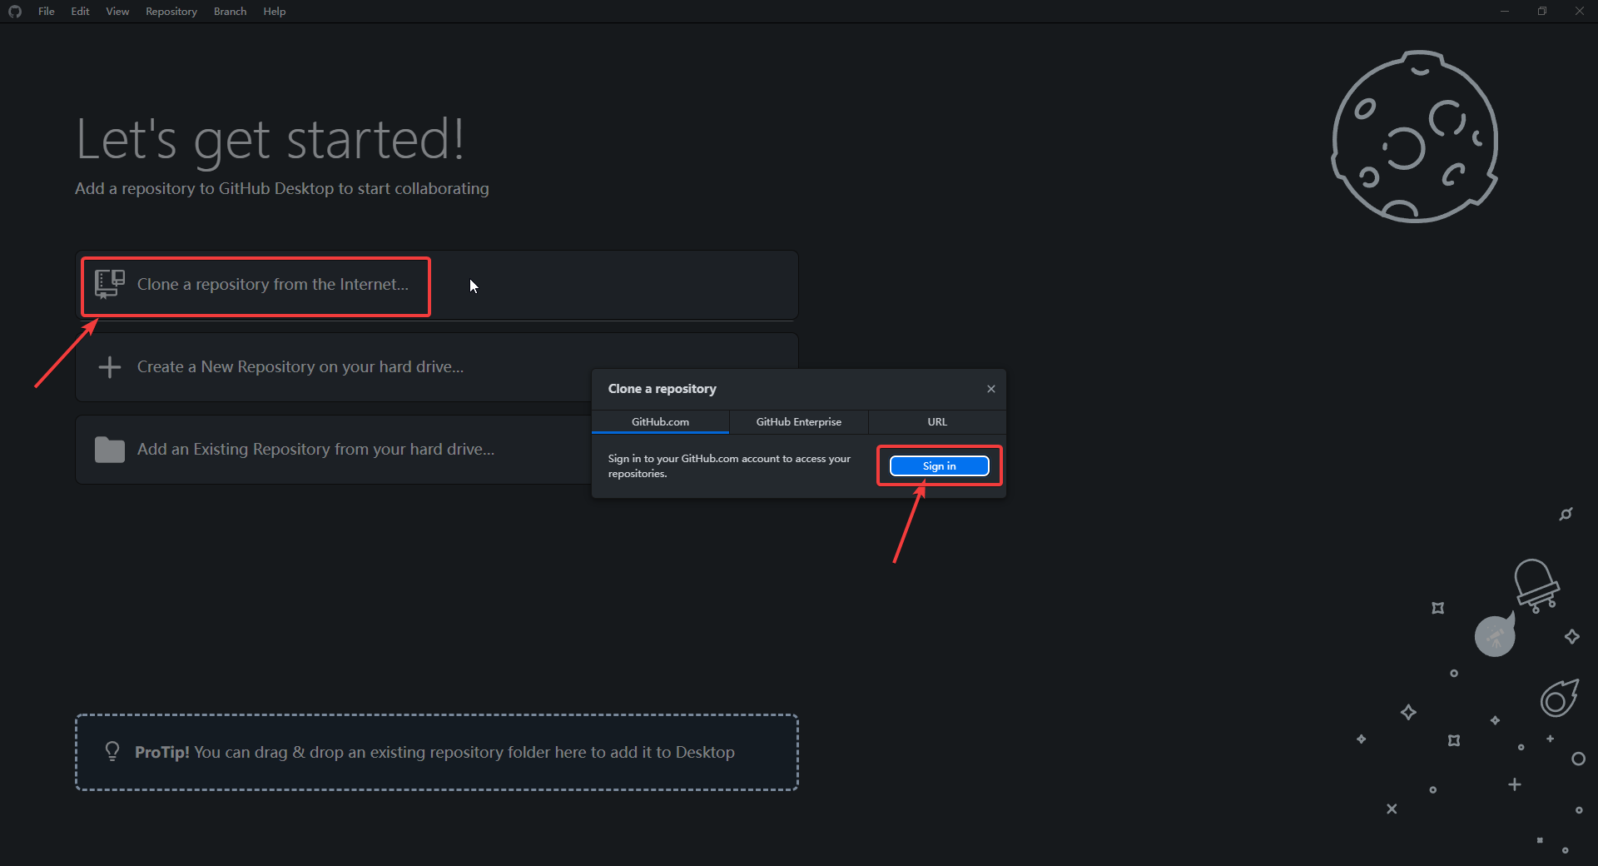Select the URL tab in clone dialog

click(937, 422)
